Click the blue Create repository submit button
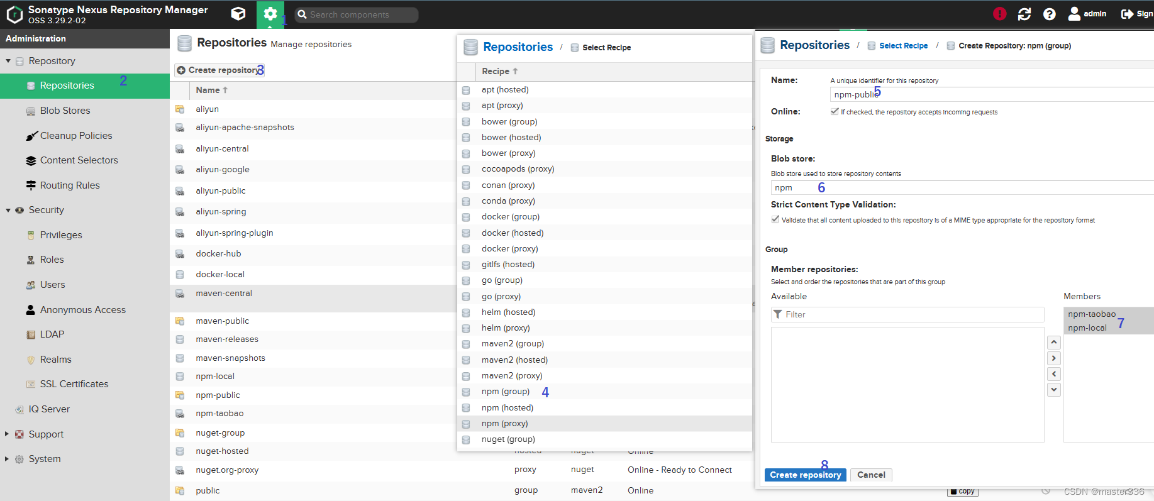The image size is (1154, 501). click(805, 475)
